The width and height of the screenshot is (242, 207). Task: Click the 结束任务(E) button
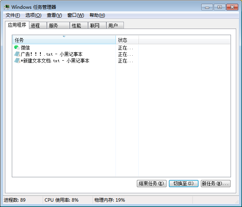152,183
